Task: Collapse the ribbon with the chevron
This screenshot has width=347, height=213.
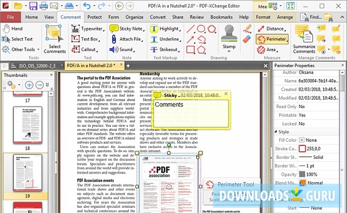Action: point(342,17)
